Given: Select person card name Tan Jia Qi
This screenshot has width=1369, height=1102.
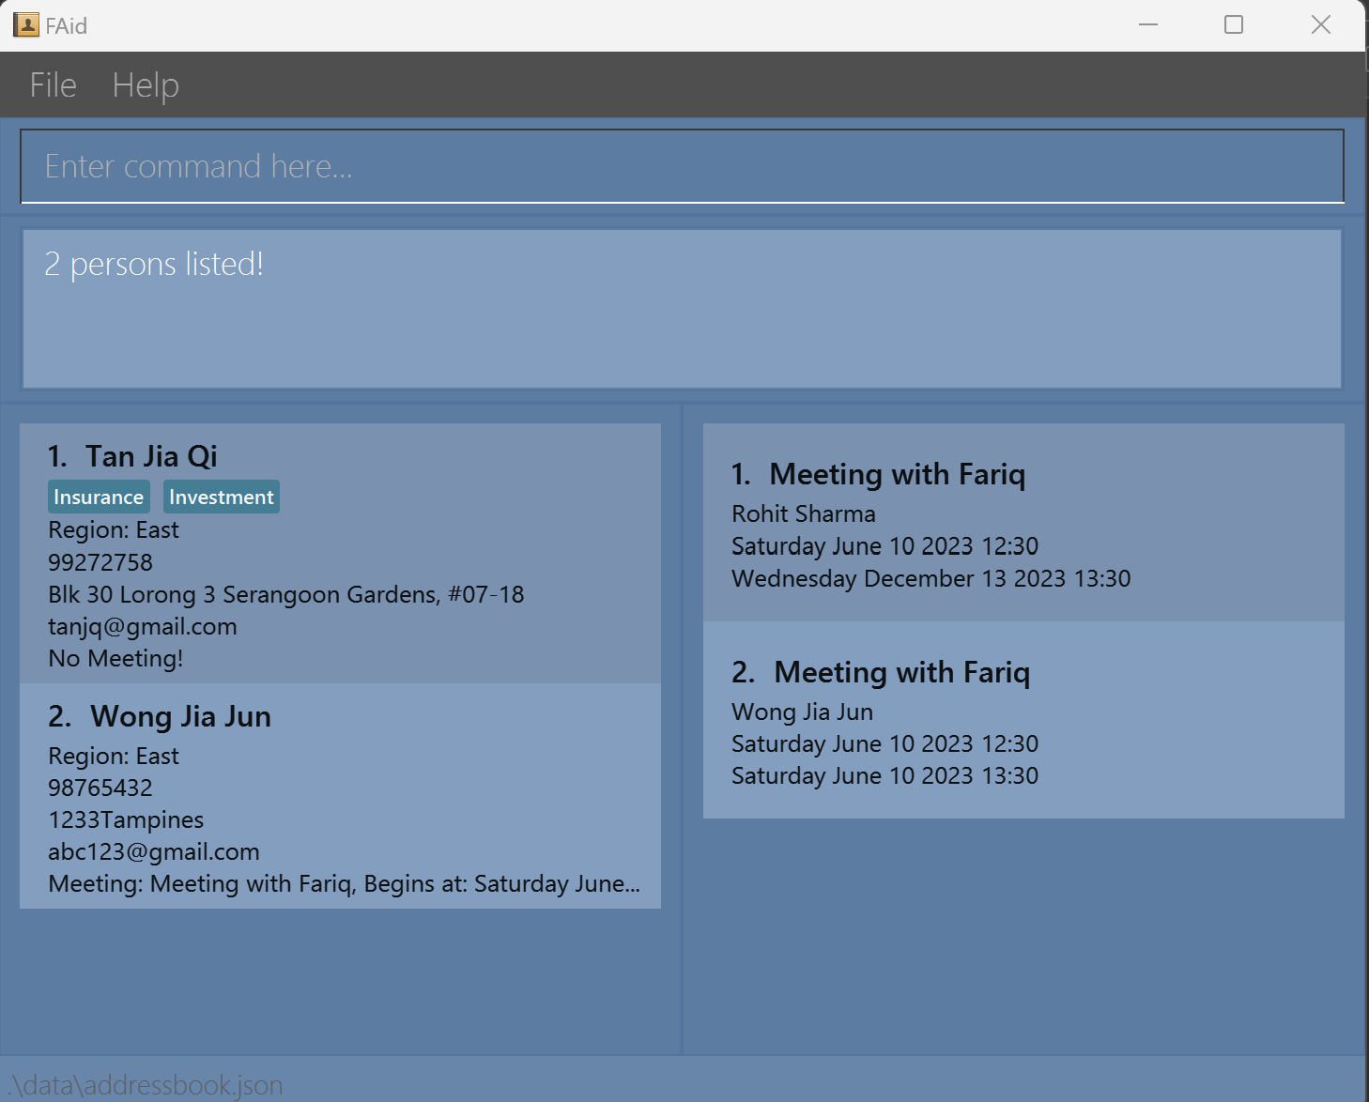Looking at the screenshot, I should pos(151,456).
